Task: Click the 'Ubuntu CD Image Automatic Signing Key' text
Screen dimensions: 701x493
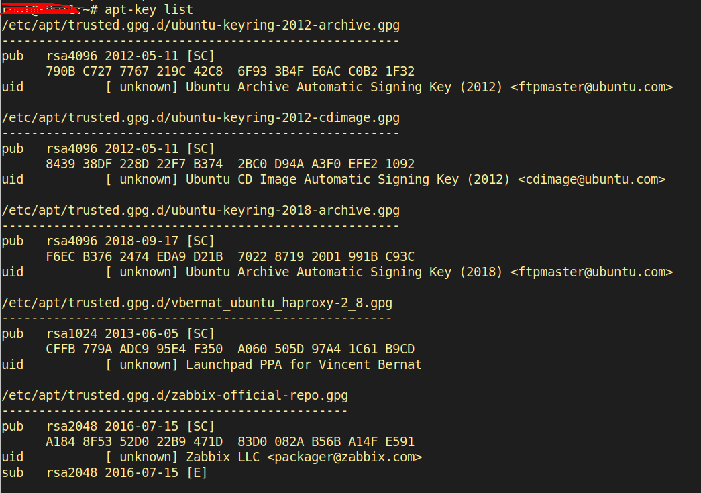Action: [x=323, y=179]
